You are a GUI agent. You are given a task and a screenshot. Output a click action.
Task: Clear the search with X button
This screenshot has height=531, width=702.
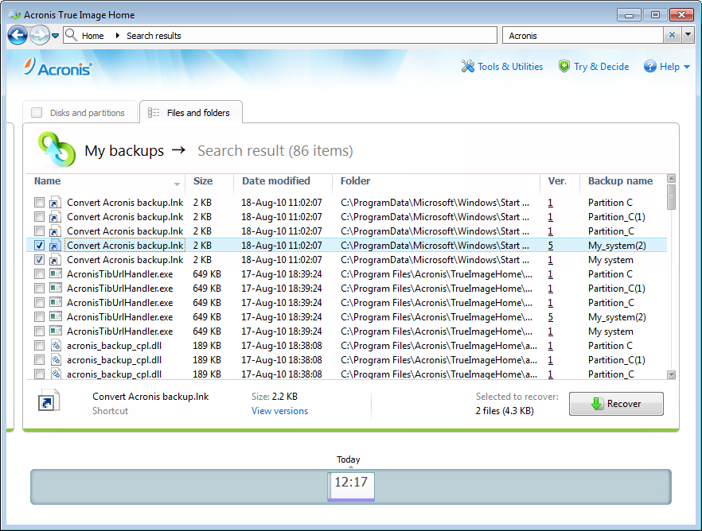point(672,35)
